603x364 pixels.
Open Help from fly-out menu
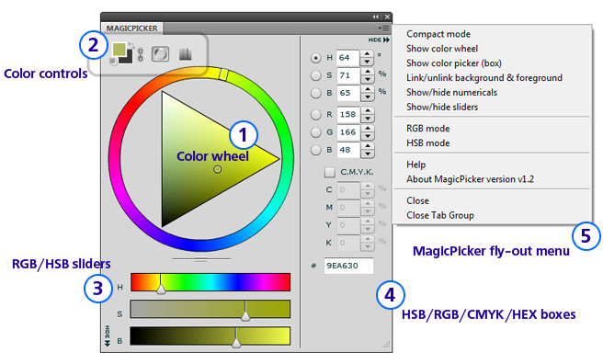coord(416,165)
